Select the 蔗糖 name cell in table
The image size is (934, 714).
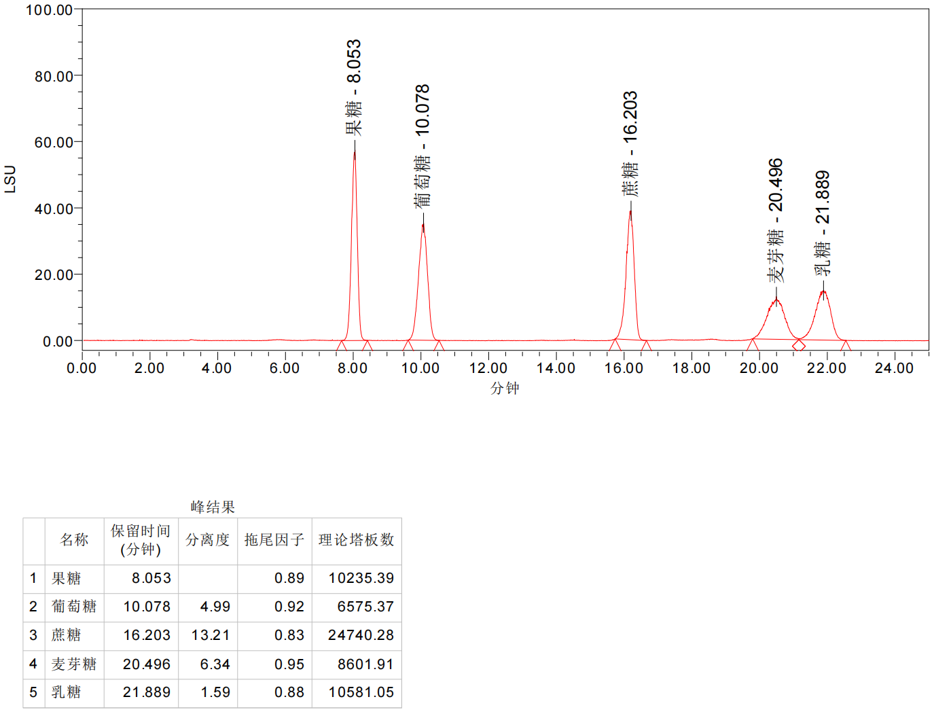pyautogui.click(x=67, y=635)
